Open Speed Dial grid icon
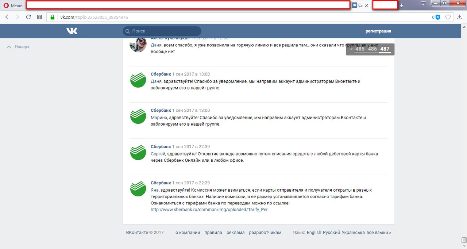The image size is (467, 249). 39,17
